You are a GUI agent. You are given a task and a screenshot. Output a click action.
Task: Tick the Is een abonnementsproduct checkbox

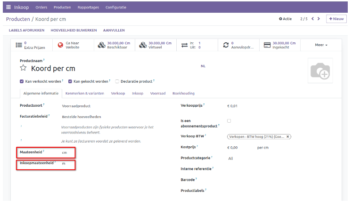[x=229, y=121]
